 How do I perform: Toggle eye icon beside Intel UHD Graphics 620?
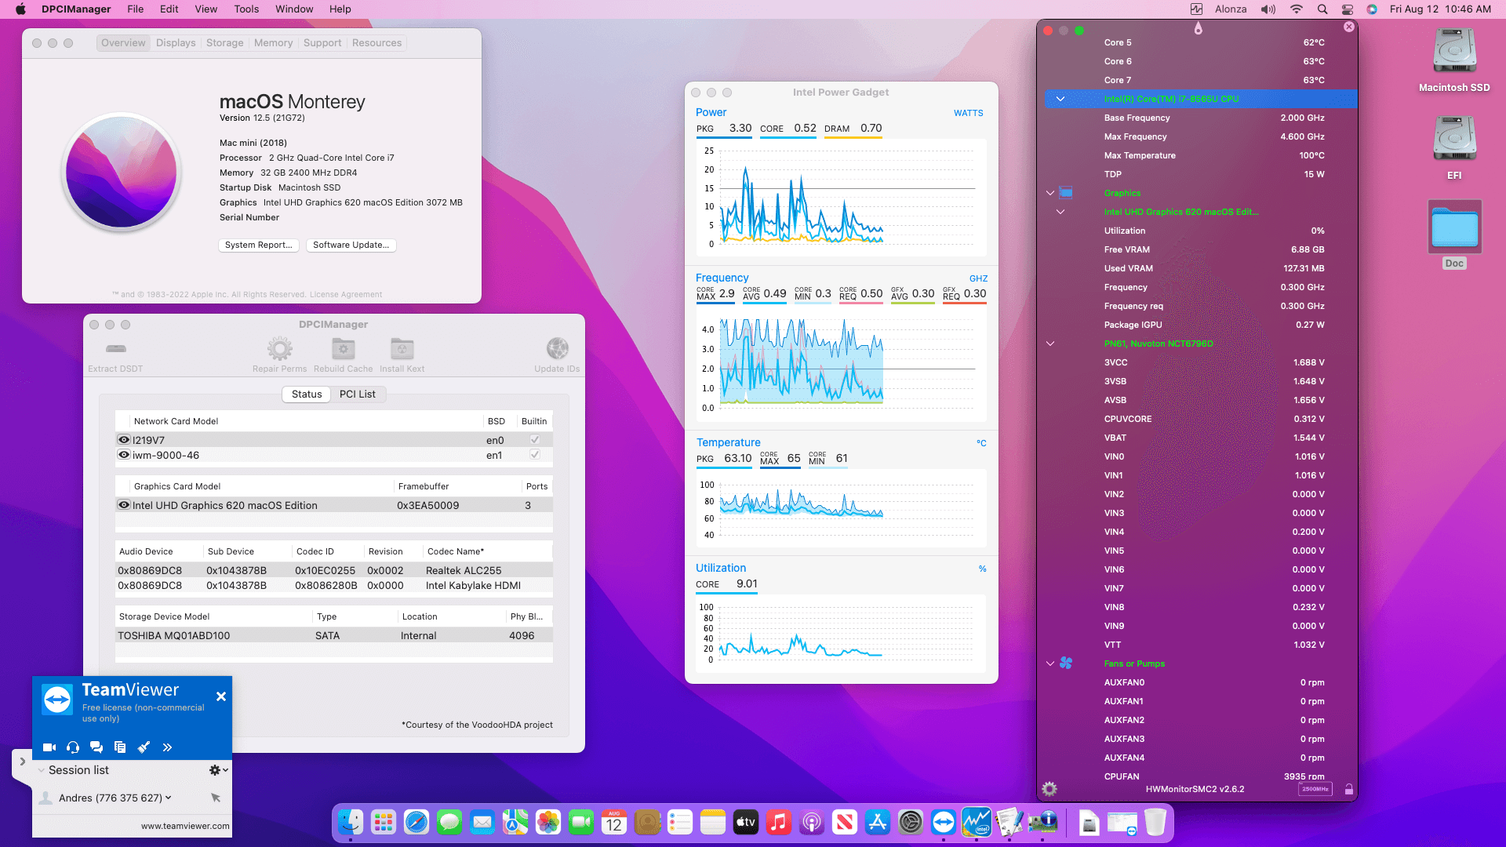124,505
